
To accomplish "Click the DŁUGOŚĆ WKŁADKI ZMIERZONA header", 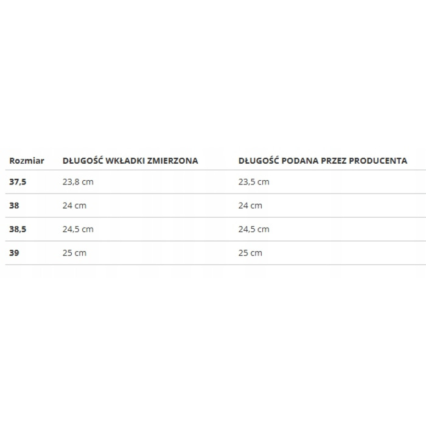I will pos(130,160).
